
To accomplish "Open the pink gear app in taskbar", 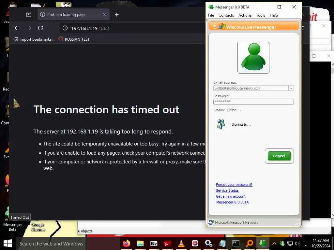I will 195,243.
